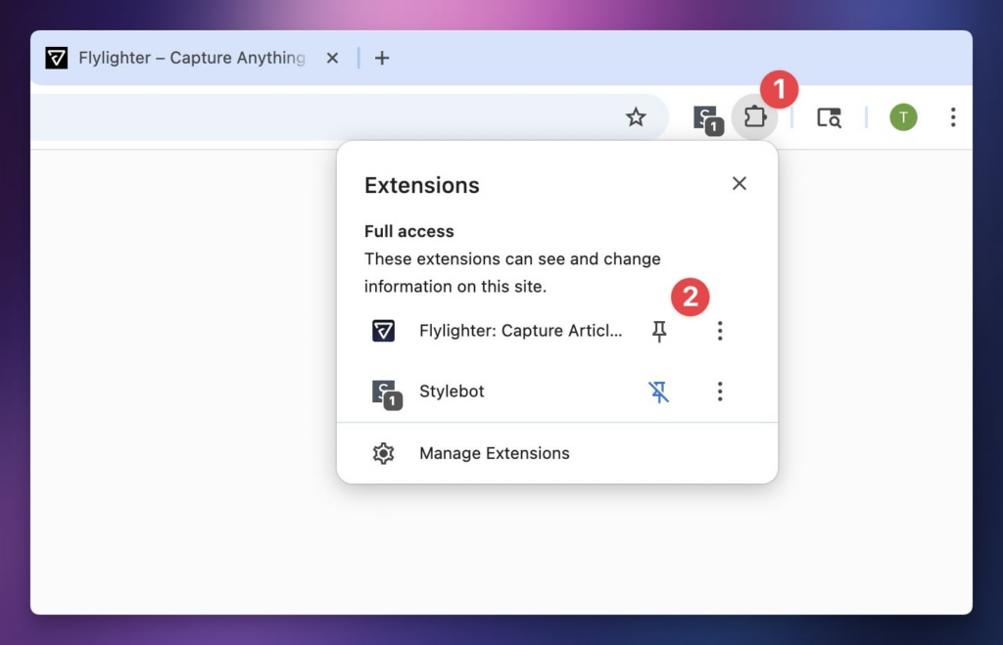Viewport: 1003px width, 645px height.
Task: Click the Extensions puzzle piece toolbar icon
Action: point(754,117)
